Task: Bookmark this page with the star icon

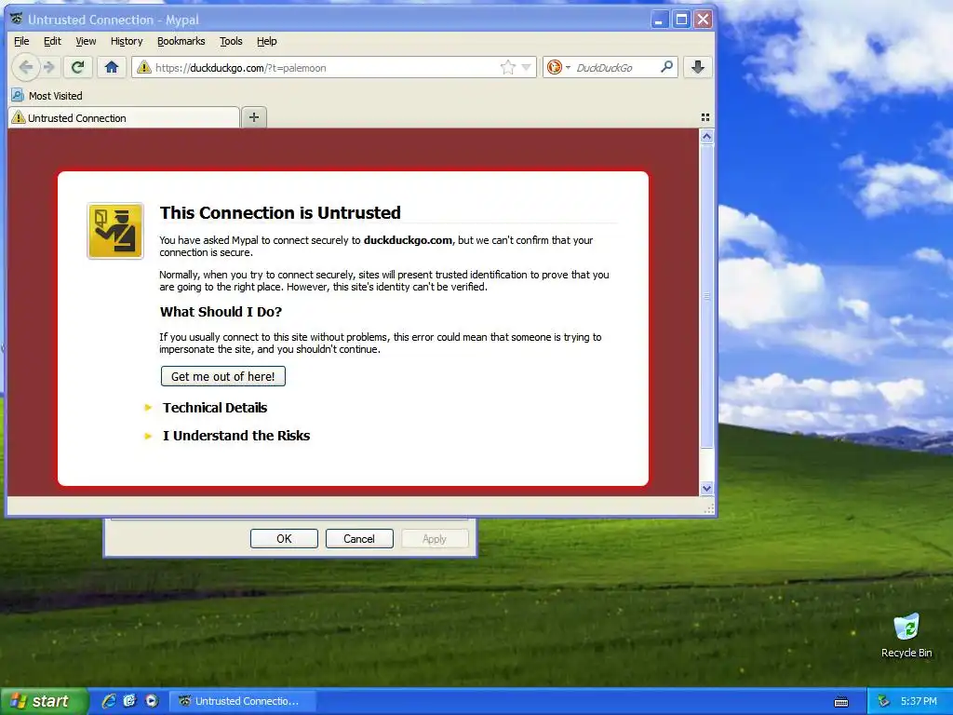Action: [x=507, y=67]
